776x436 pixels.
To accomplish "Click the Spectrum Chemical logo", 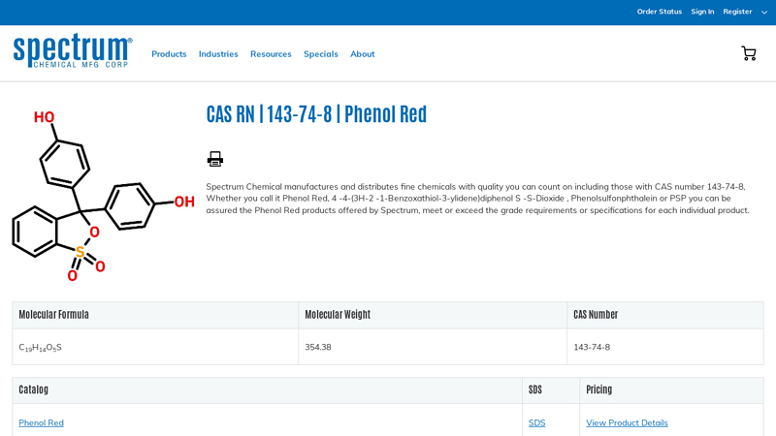I will (73, 51).
